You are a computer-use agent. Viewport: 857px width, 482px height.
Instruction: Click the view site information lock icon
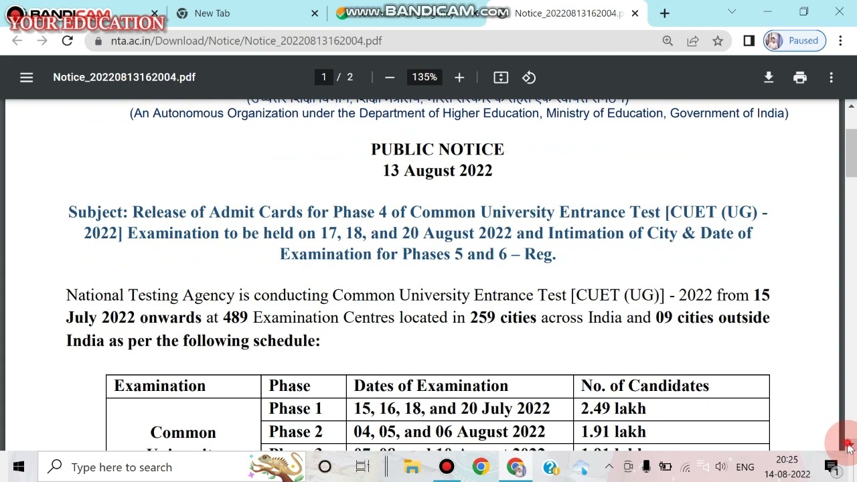click(98, 41)
